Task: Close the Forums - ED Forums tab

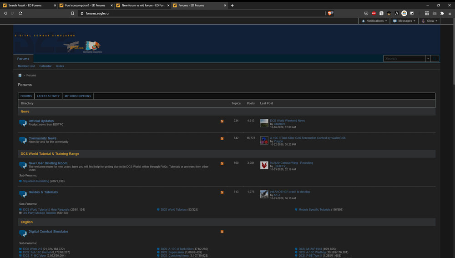Action: tap(225, 5)
